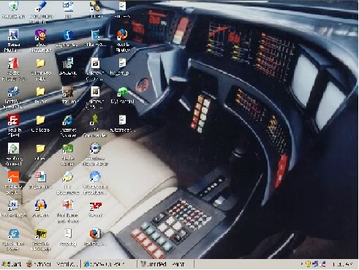The height and width of the screenshot is (270, 359).
Task: Switch to the Yahoo taskbar window button
Action: [52, 264]
